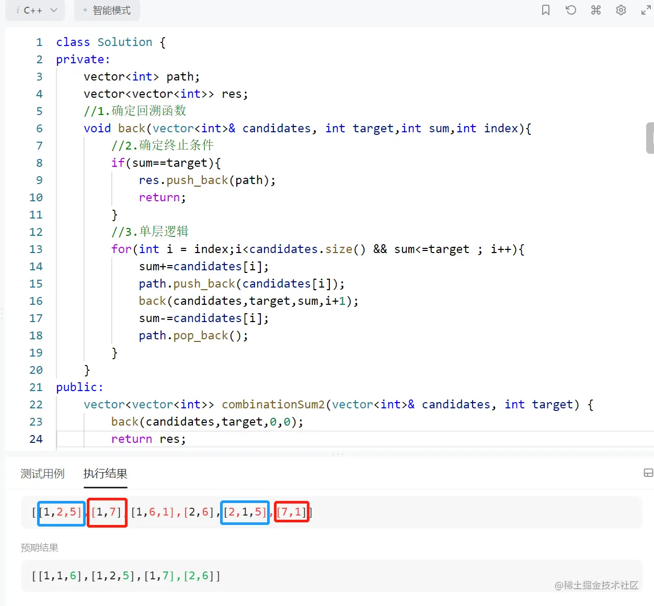
Task: Switch to the 执行结果 tab
Action: point(105,474)
